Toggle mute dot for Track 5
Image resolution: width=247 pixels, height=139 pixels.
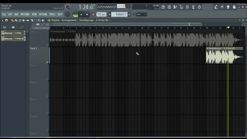click(47, 113)
